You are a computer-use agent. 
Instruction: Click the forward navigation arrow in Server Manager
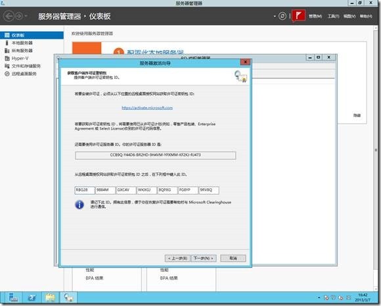coord(18,16)
